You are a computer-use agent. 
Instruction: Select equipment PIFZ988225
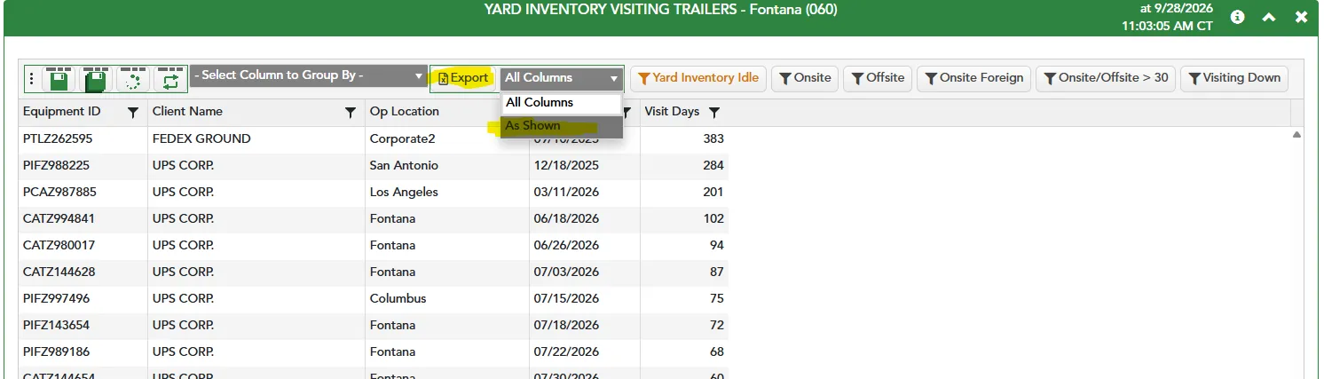pyautogui.click(x=57, y=166)
